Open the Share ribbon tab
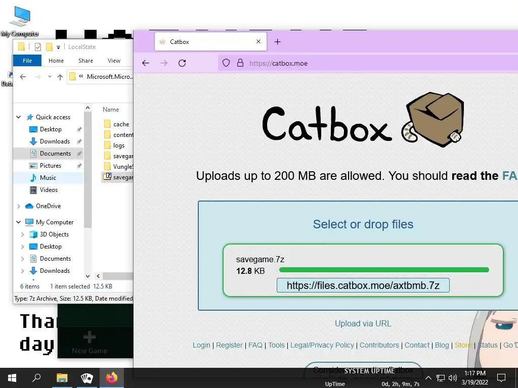Screen dimensions: 518x388 click(x=85, y=61)
